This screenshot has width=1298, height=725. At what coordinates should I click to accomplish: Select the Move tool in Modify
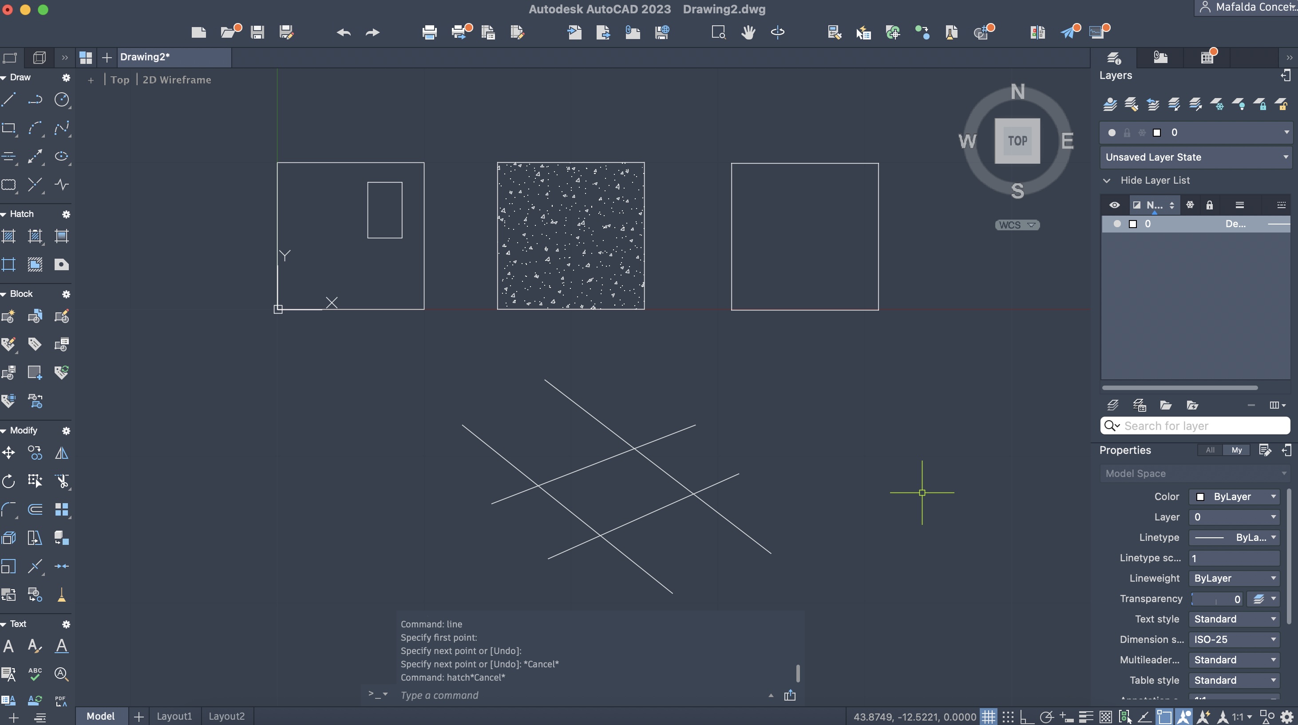tap(9, 453)
